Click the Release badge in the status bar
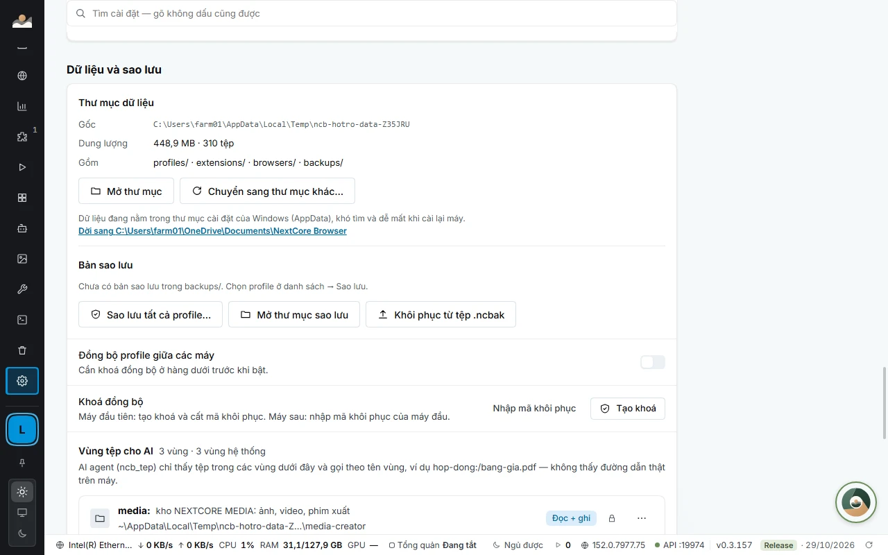 [778, 545]
